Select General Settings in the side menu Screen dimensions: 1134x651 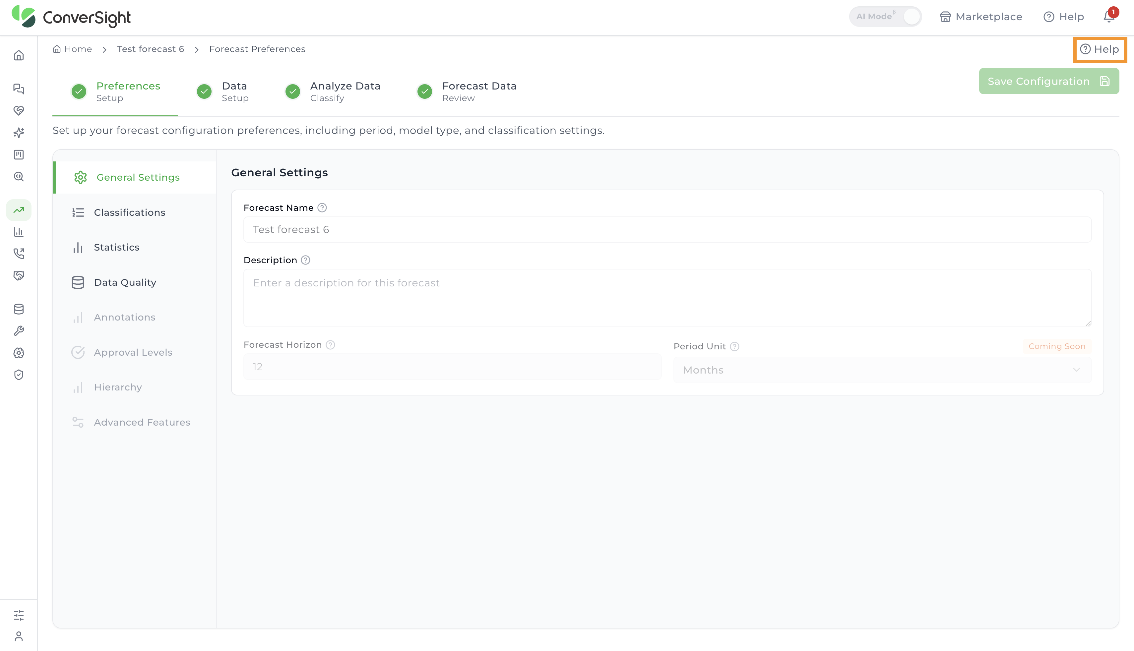click(135, 178)
